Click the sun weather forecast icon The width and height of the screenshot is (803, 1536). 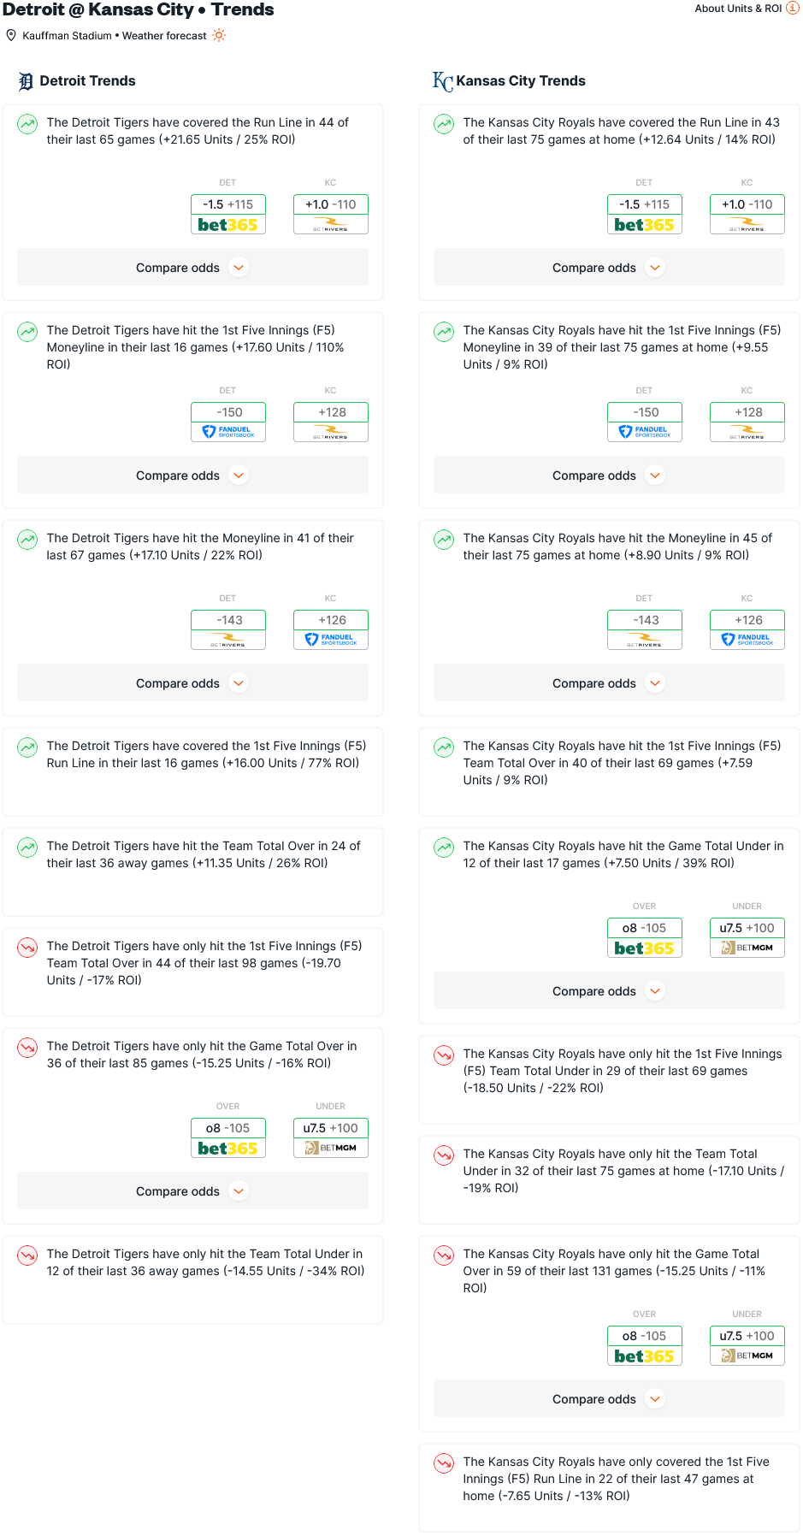(x=219, y=35)
